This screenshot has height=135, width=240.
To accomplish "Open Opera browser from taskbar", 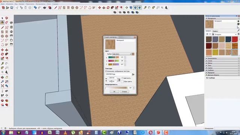I will pos(150,132).
